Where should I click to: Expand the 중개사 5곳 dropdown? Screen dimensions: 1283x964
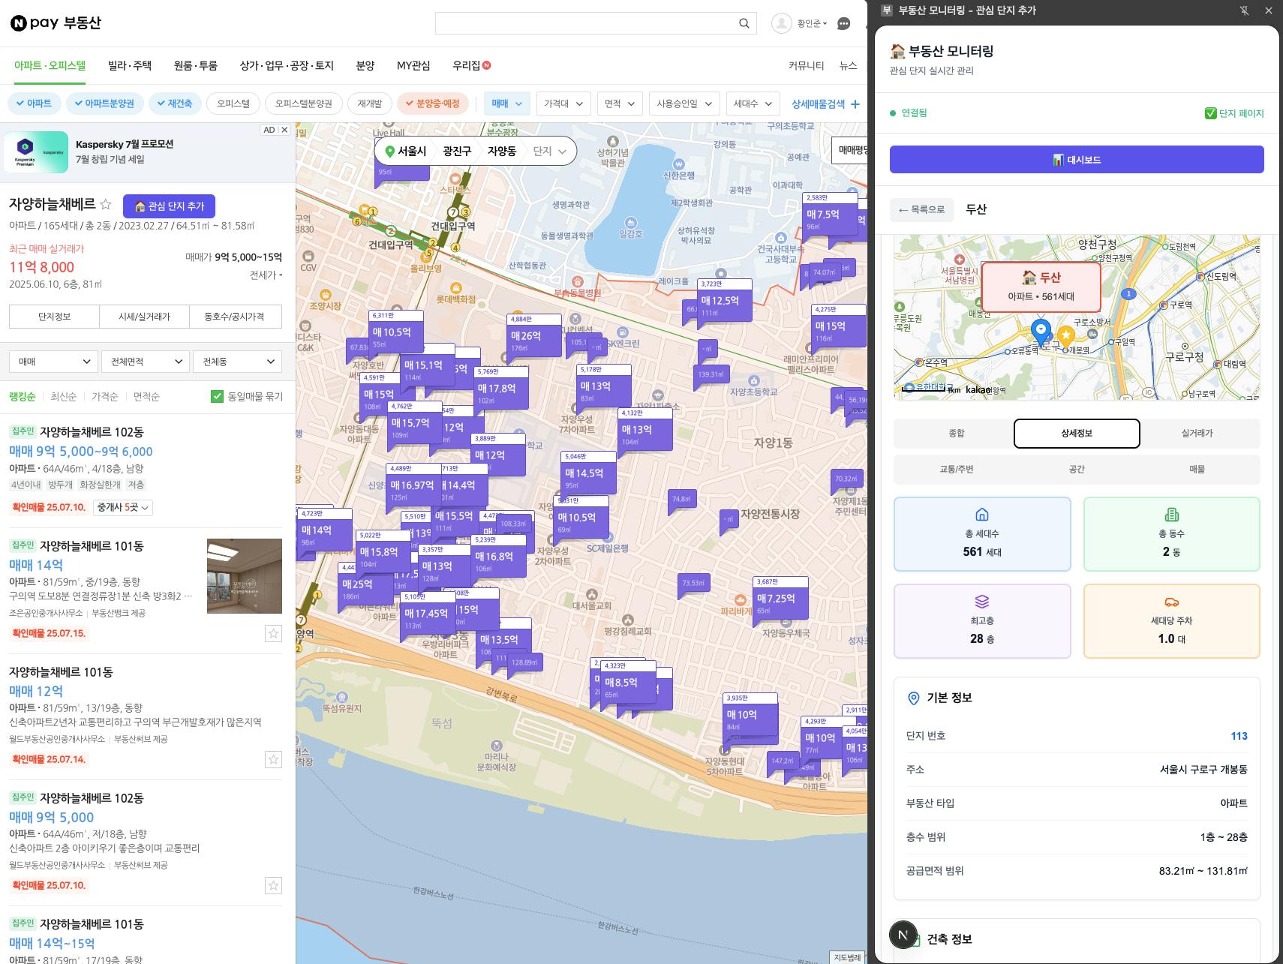123,507
